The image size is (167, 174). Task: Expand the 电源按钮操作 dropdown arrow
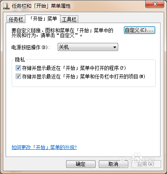115,47
